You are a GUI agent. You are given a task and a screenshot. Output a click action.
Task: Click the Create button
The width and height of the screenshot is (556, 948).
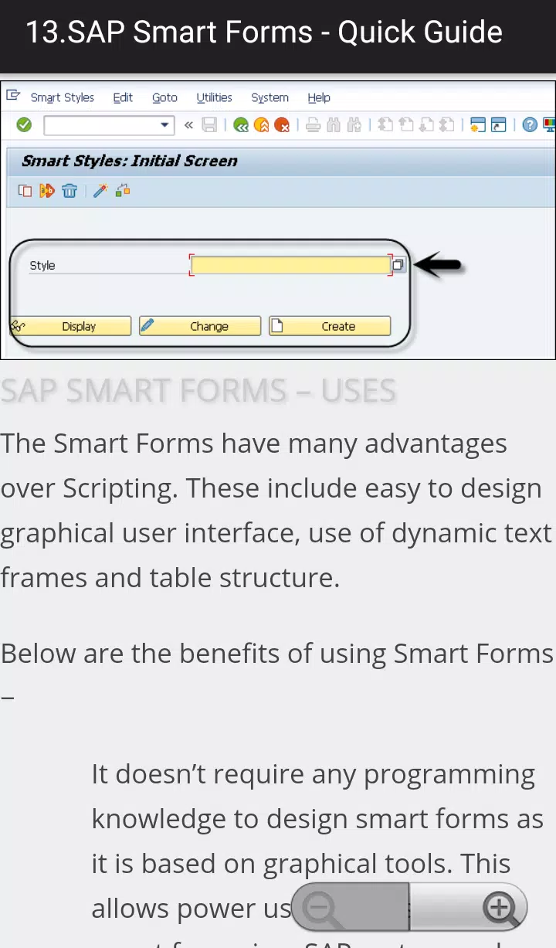(330, 326)
